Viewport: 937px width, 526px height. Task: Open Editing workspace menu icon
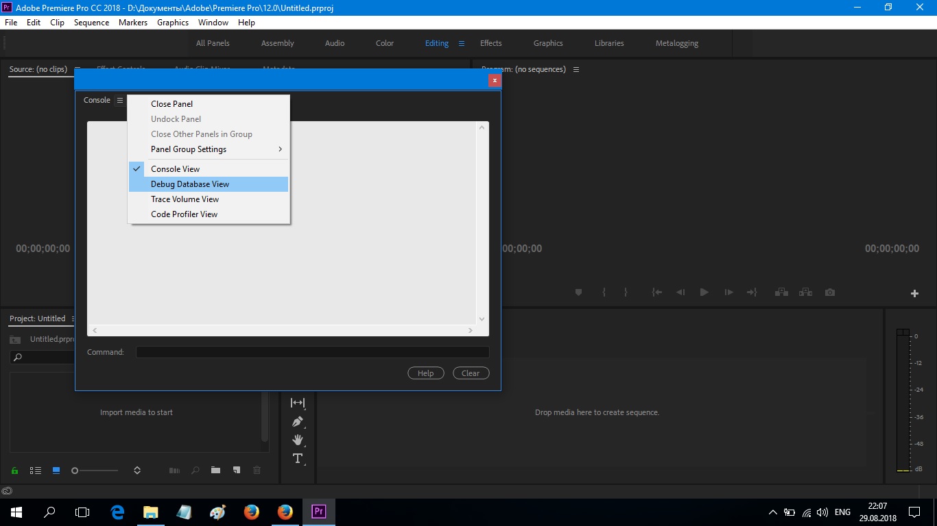[462, 43]
